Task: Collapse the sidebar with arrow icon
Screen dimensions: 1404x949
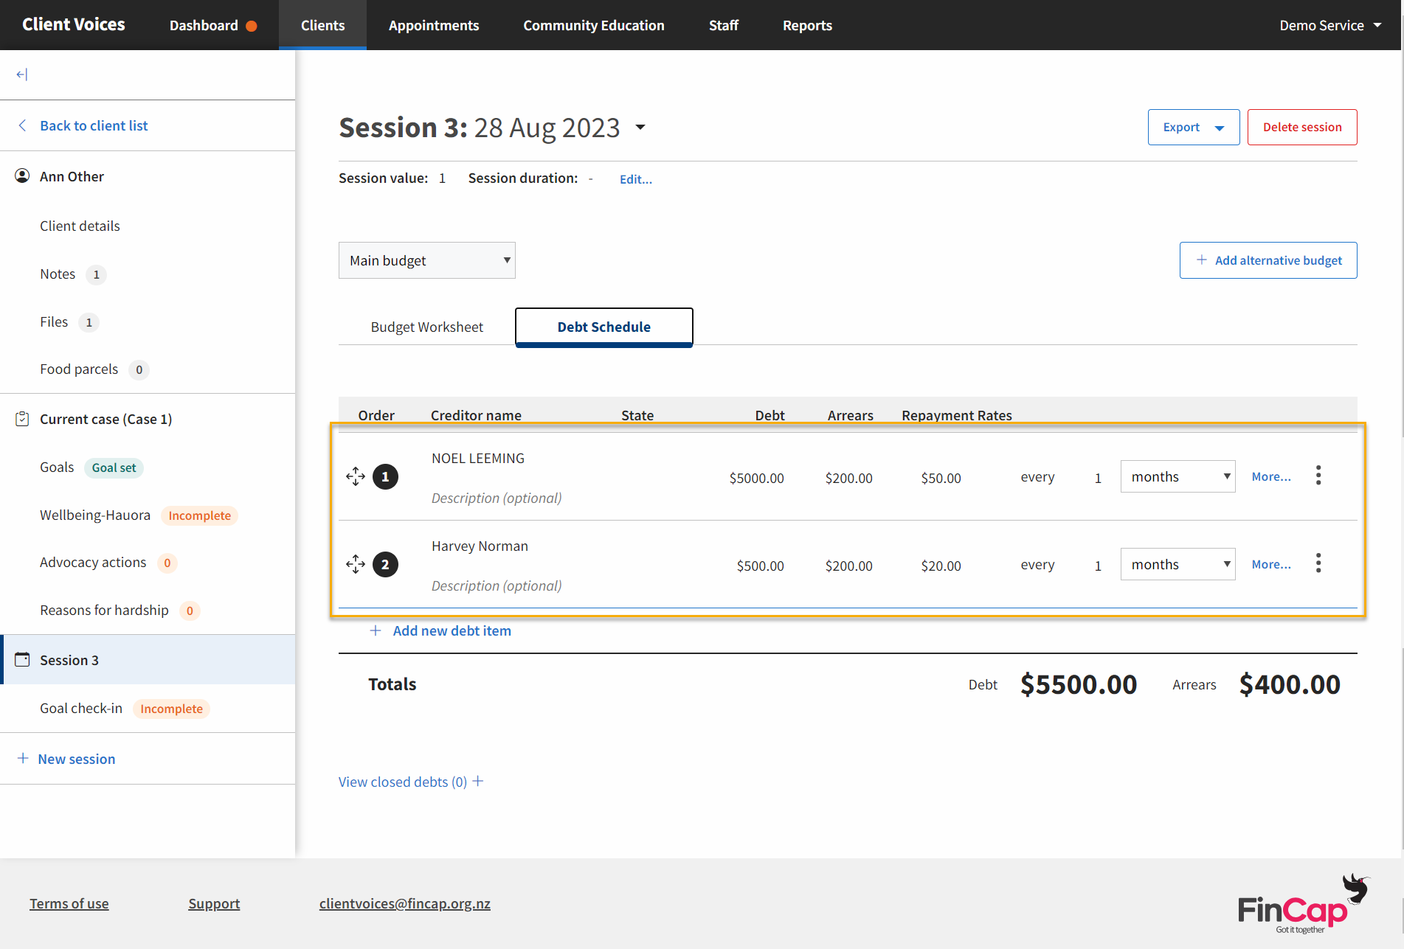Action: pyautogui.click(x=22, y=74)
